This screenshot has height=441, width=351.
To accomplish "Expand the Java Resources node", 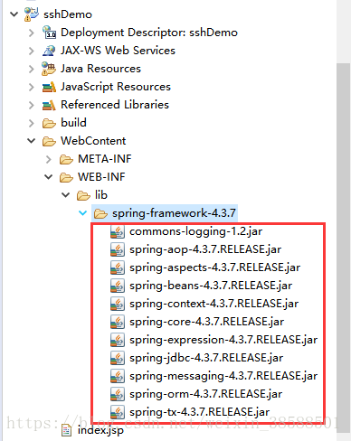I will (x=32, y=69).
